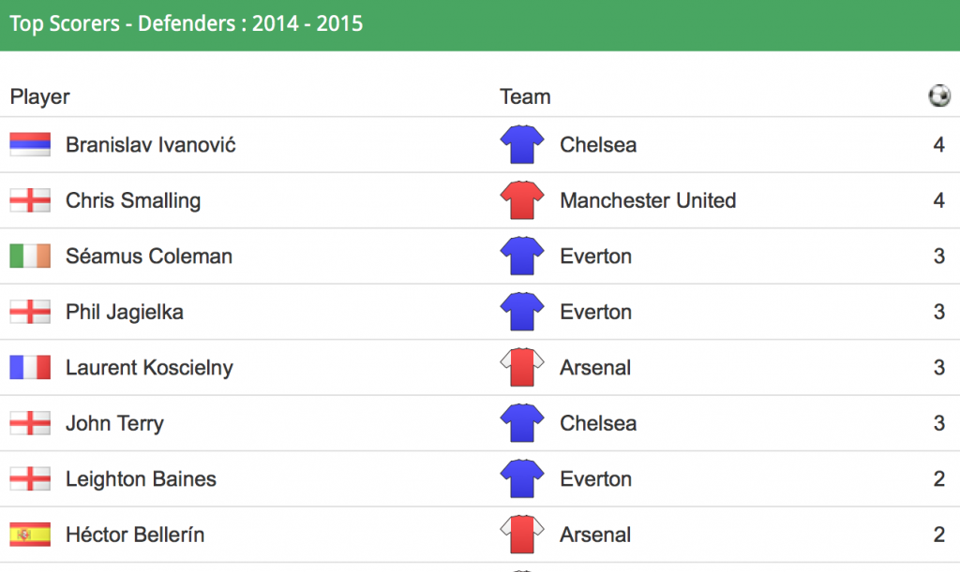
Task: Click the Irish flag next to Séamus Coleman
Action: tap(30, 257)
